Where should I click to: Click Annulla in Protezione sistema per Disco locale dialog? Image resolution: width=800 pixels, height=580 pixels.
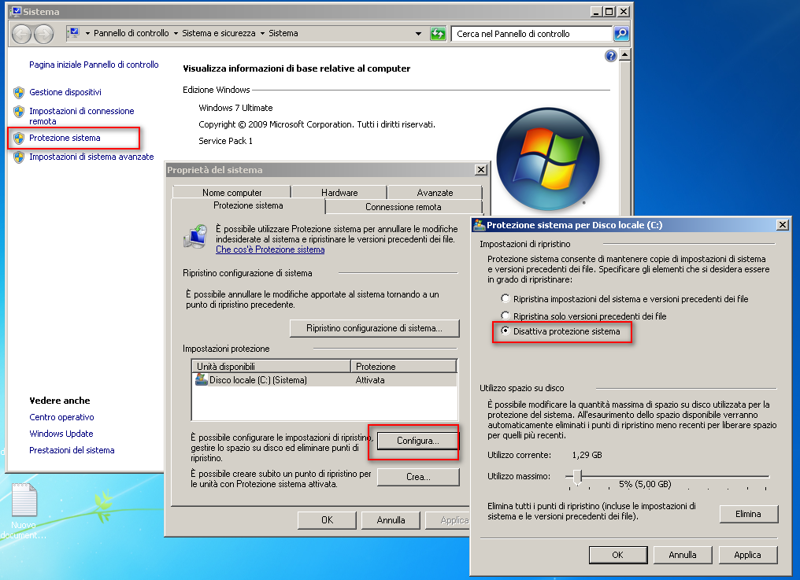683,555
